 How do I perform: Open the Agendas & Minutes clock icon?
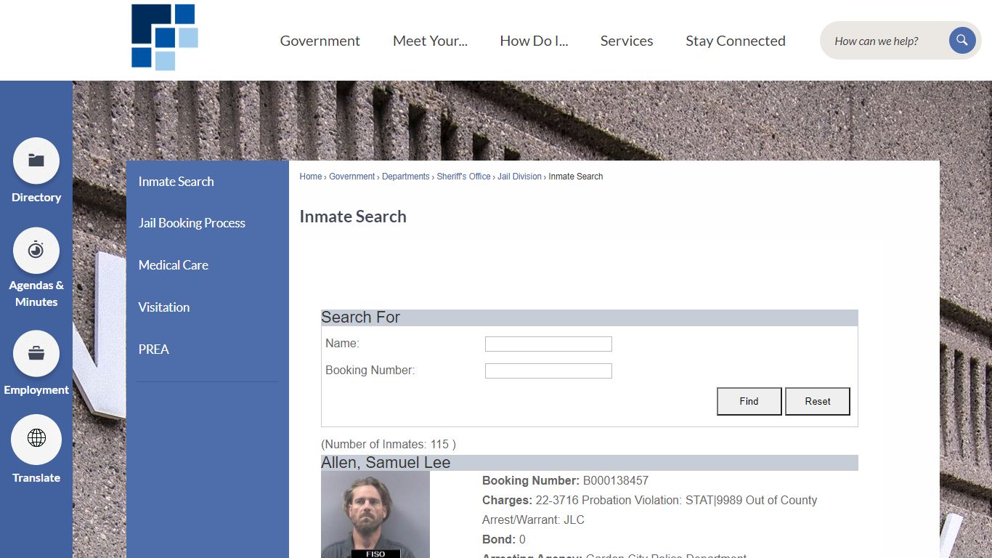(x=36, y=251)
